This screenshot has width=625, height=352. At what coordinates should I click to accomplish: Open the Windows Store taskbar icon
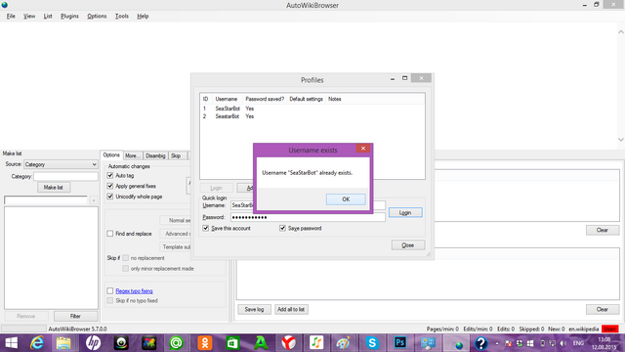(x=232, y=343)
